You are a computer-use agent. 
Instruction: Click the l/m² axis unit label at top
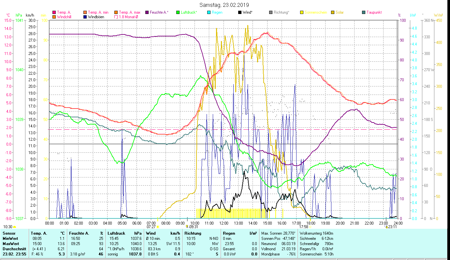coord(413,15)
